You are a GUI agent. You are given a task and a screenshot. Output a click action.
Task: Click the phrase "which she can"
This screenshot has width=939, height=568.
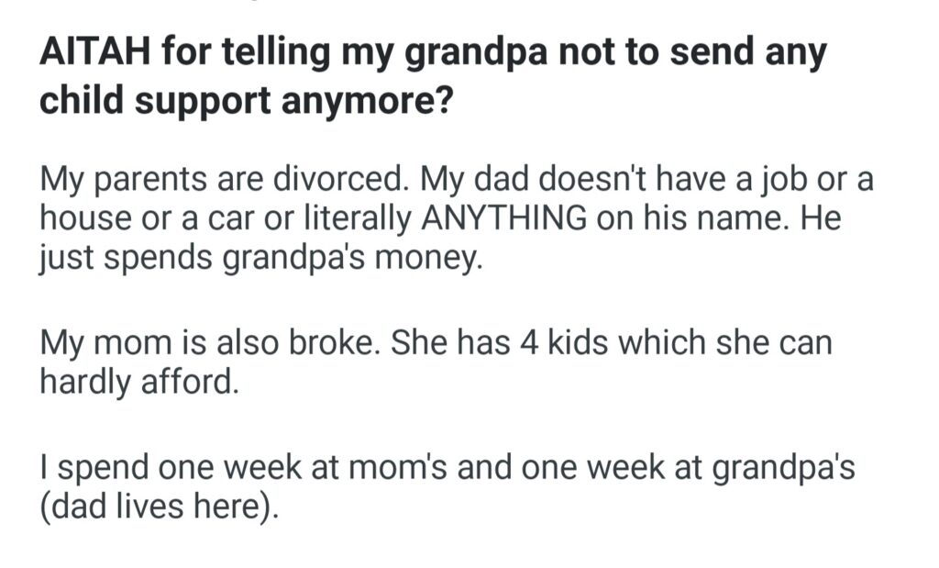pyautogui.click(x=726, y=343)
